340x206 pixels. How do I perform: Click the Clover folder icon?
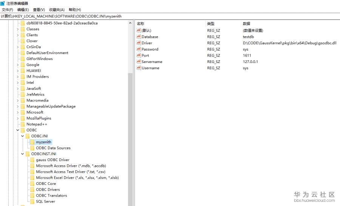pyautogui.click(x=23, y=41)
